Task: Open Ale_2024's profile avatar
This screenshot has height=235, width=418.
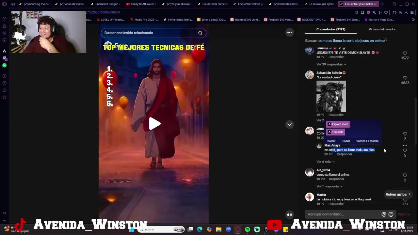Action: click(310, 172)
